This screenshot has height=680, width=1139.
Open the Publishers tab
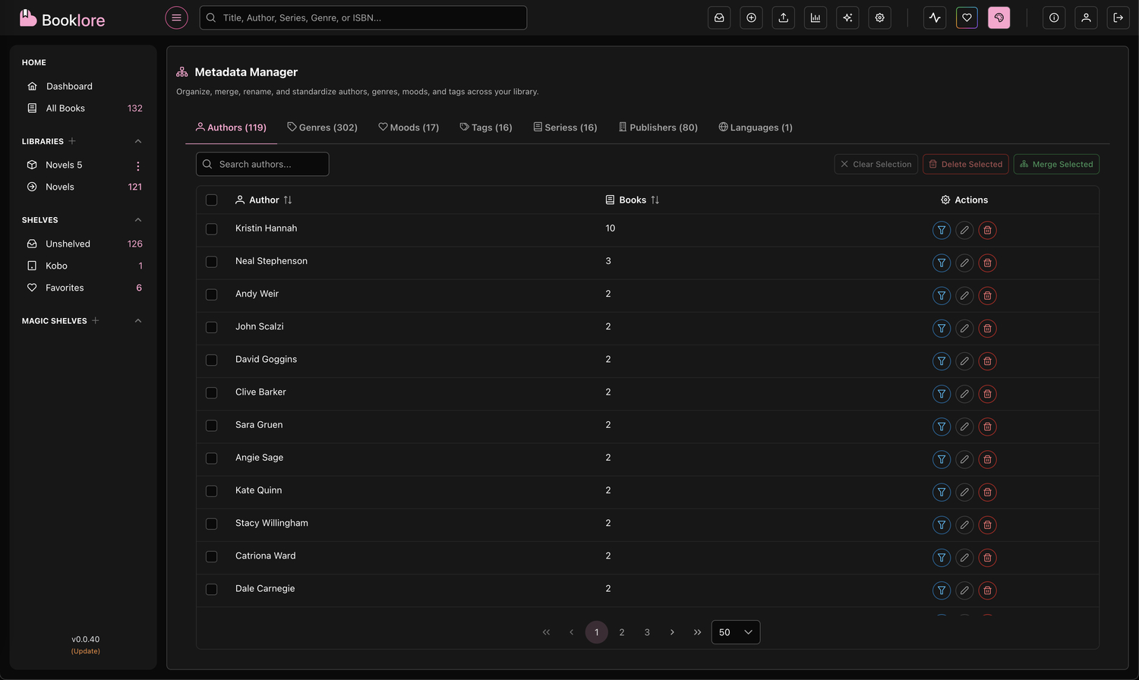pyautogui.click(x=658, y=127)
